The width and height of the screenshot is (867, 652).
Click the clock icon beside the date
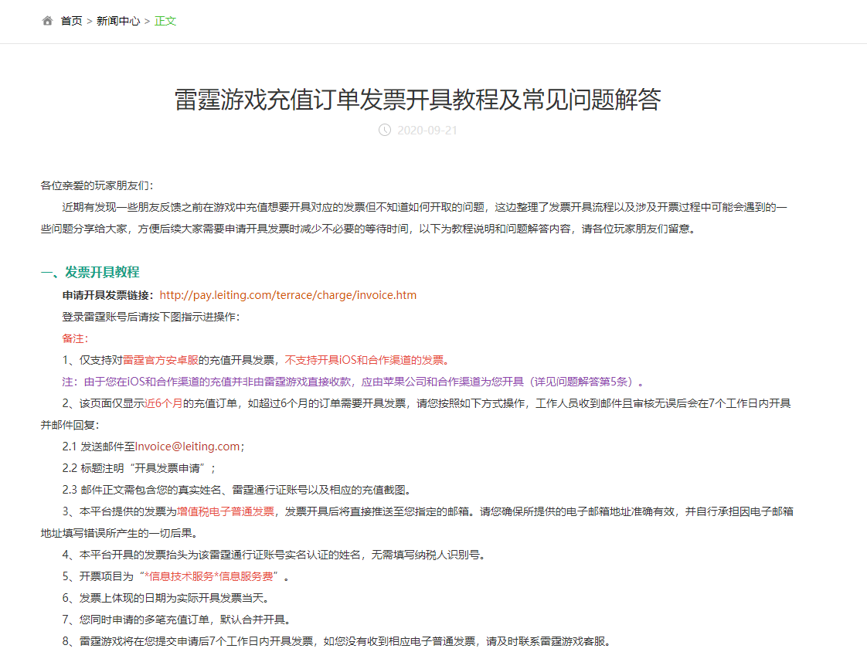click(x=384, y=130)
